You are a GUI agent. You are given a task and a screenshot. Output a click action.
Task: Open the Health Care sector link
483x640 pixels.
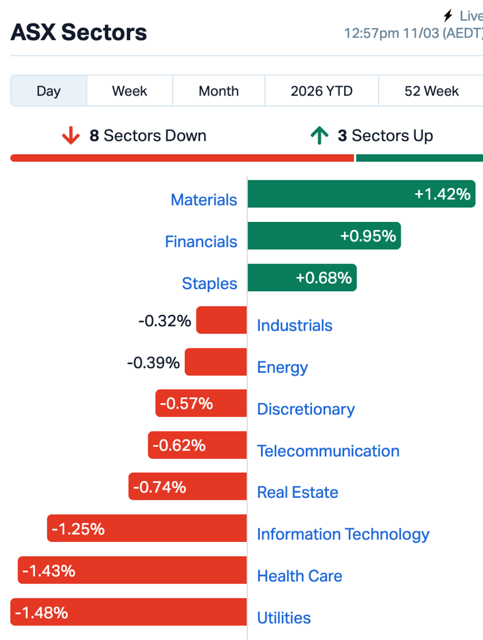point(299,576)
